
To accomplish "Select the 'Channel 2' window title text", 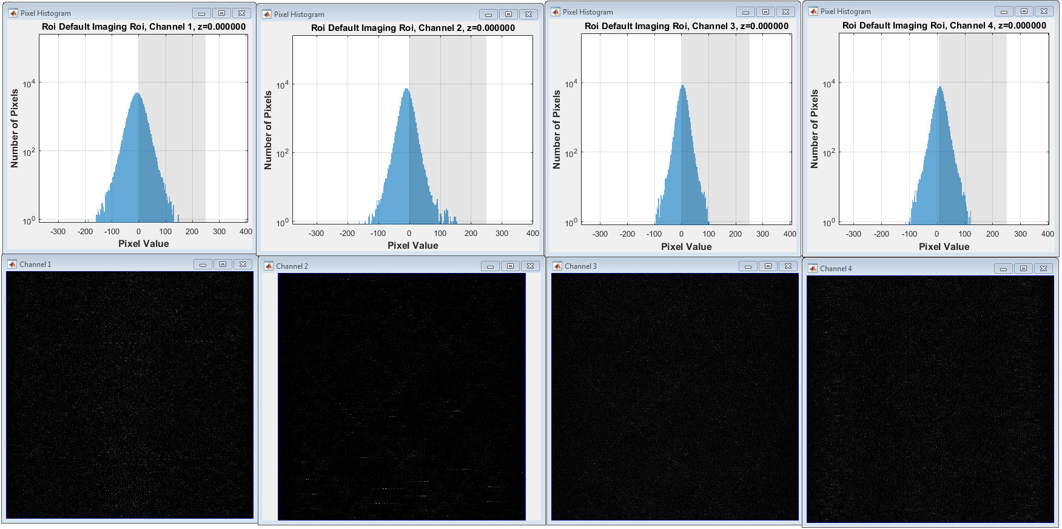I will coord(292,266).
